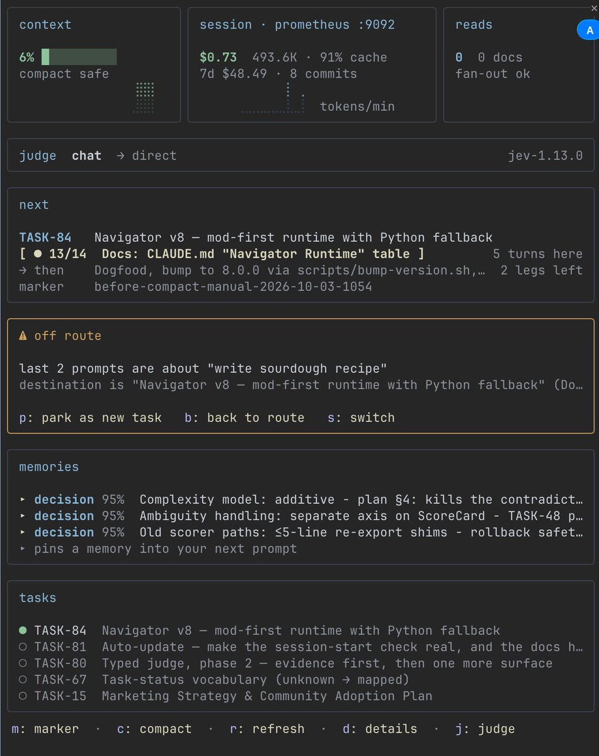Click '7d $48.49 · 8 commits' line
The width and height of the screenshot is (599, 756).
tap(278, 74)
